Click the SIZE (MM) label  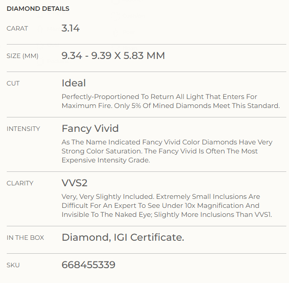click(23, 56)
